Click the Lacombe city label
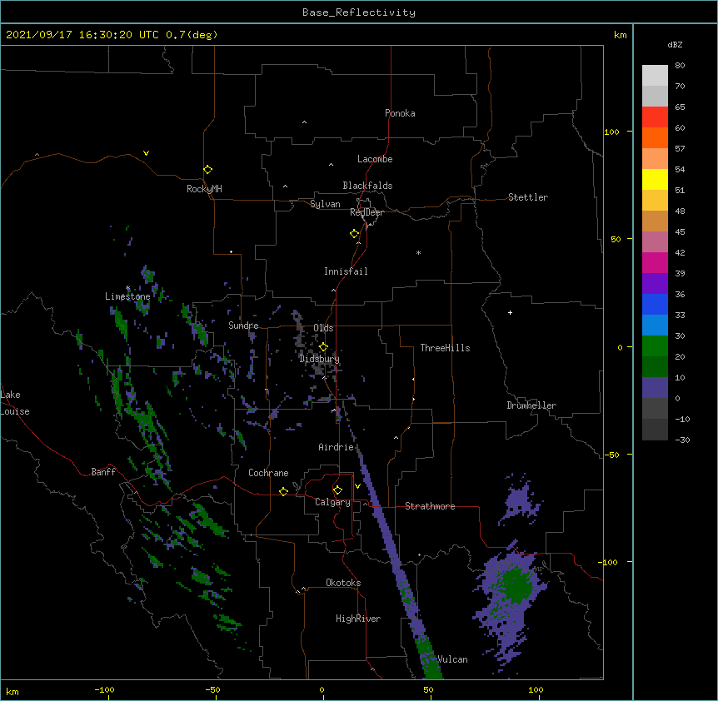The width and height of the screenshot is (718, 701). click(x=375, y=159)
